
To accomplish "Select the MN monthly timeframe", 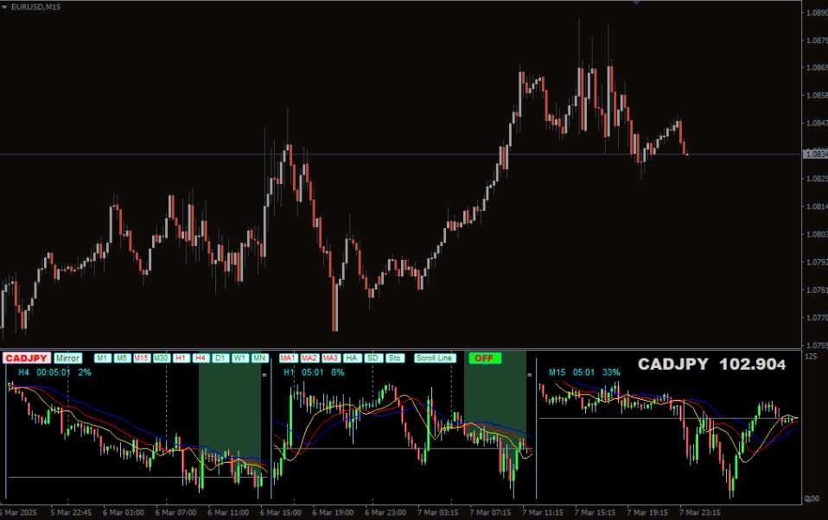I will coord(259,358).
